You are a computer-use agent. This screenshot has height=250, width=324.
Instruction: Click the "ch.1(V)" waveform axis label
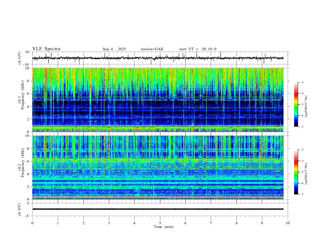click(20, 58)
